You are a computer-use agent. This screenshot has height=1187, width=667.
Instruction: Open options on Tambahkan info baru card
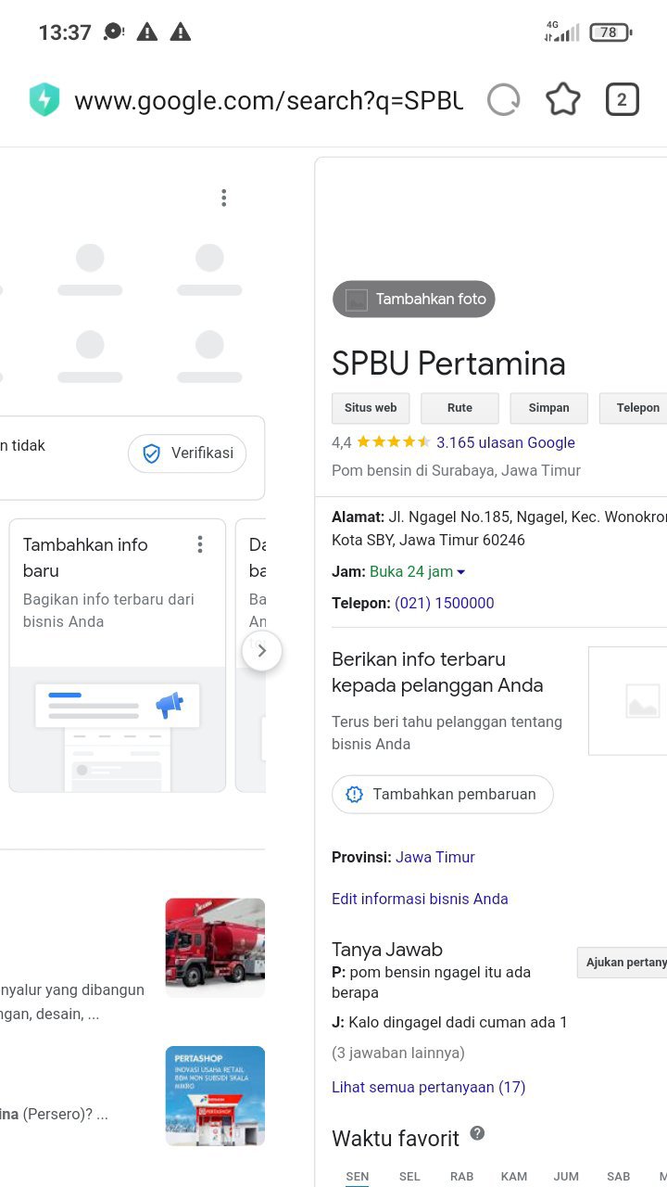point(199,545)
